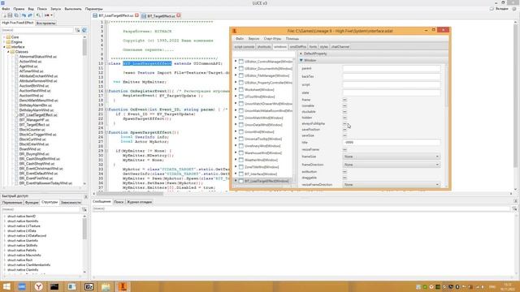Toggle the draggable property checkbox
The image size is (520, 292).
[344, 178]
